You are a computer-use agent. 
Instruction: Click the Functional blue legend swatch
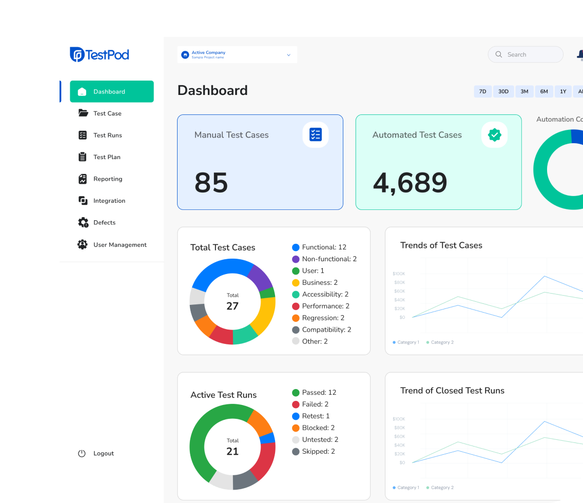pos(296,247)
